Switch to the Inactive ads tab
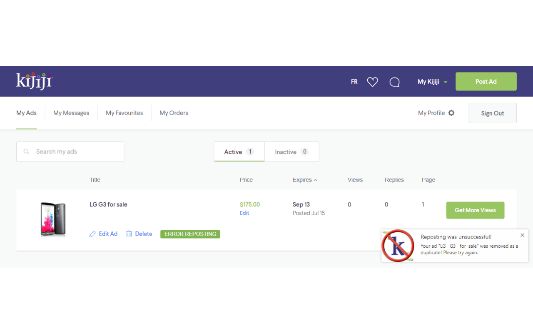The height and width of the screenshot is (333, 533). coord(291,152)
